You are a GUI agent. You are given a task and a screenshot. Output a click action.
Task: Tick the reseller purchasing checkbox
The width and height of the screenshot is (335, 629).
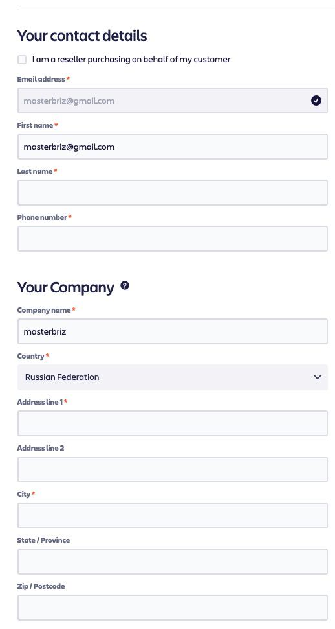(22, 60)
